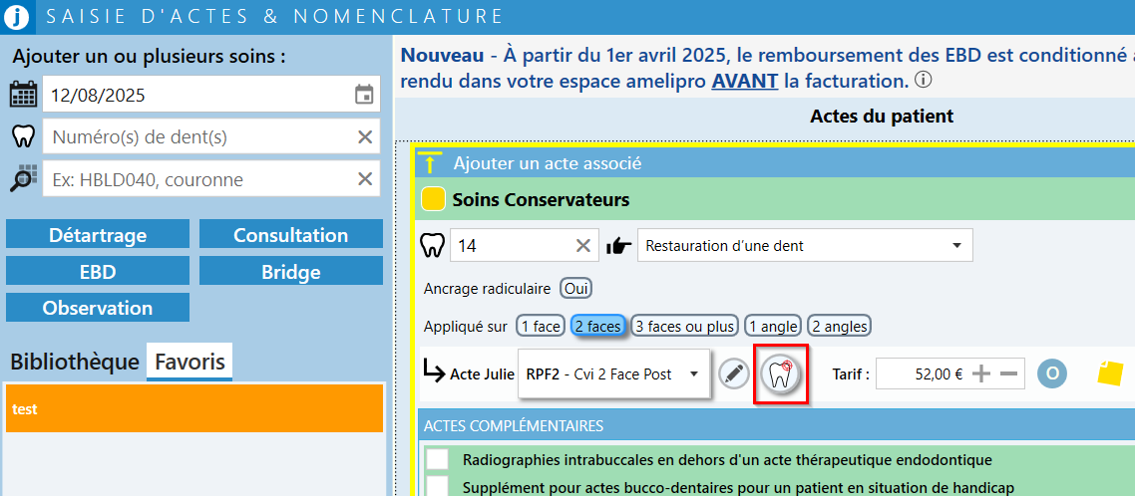Screen dimensions: 1135x496
Task: Click the Julie 'j' logo icon
Action: pyautogui.click(x=16, y=16)
